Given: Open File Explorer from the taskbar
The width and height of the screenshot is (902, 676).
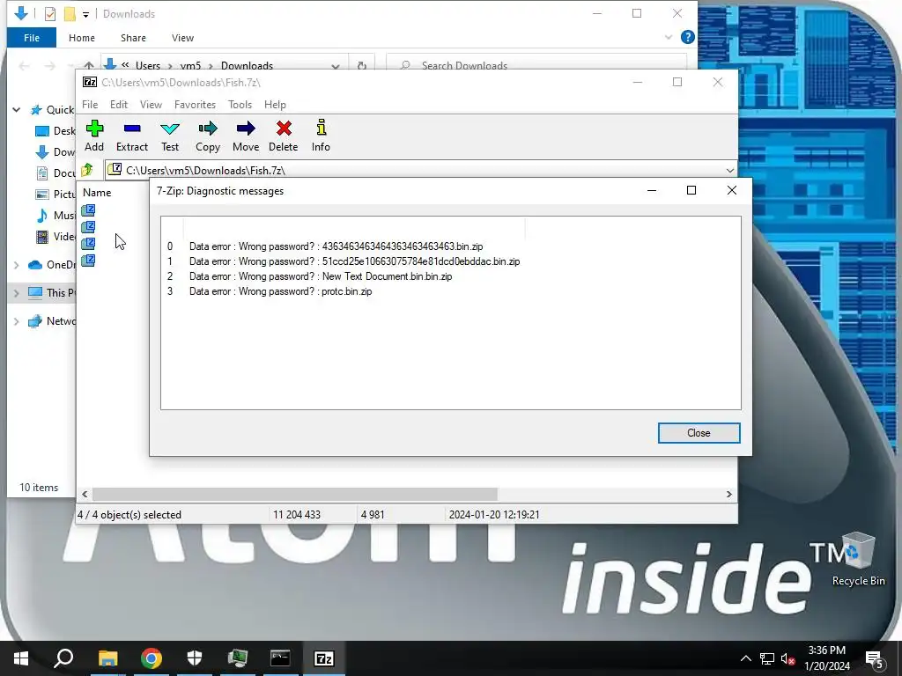Looking at the screenshot, I should coord(107,658).
